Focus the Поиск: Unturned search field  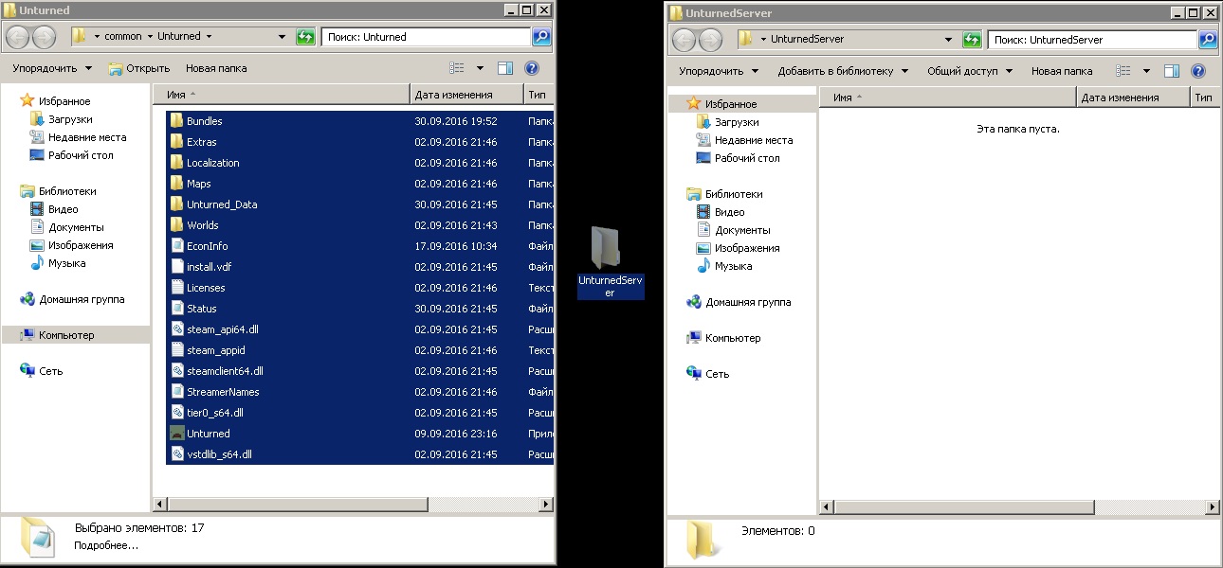(426, 37)
